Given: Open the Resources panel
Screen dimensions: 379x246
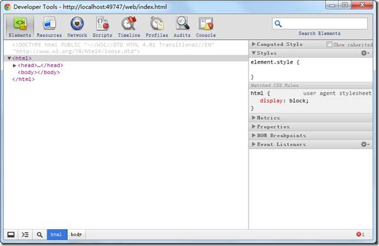Looking at the screenshot, I should pos(50,27).
